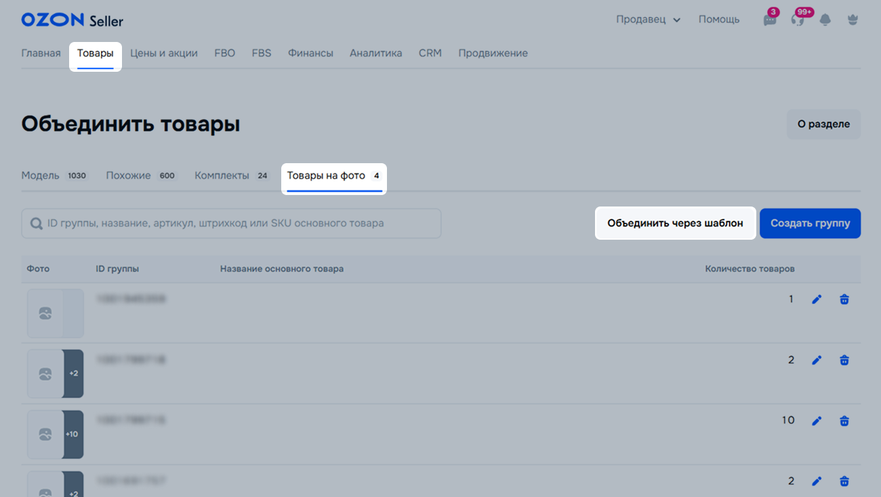Edit the group with 10 products
881x497 pixels.
pos(817,421)
